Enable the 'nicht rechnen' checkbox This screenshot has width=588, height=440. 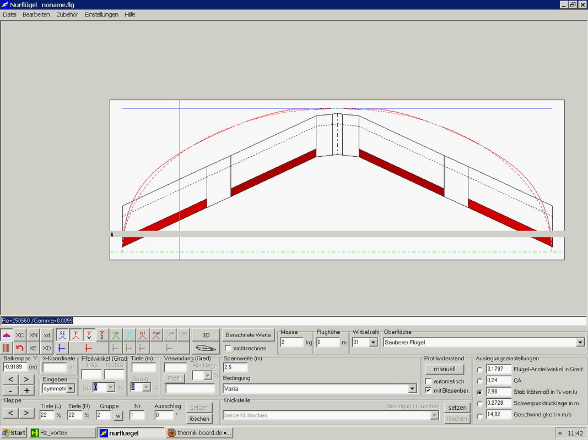point(229,348)
